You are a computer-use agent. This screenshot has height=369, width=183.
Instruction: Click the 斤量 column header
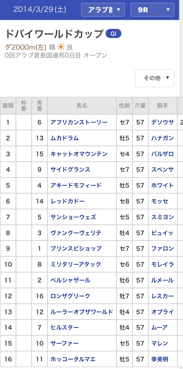(140, 106)
